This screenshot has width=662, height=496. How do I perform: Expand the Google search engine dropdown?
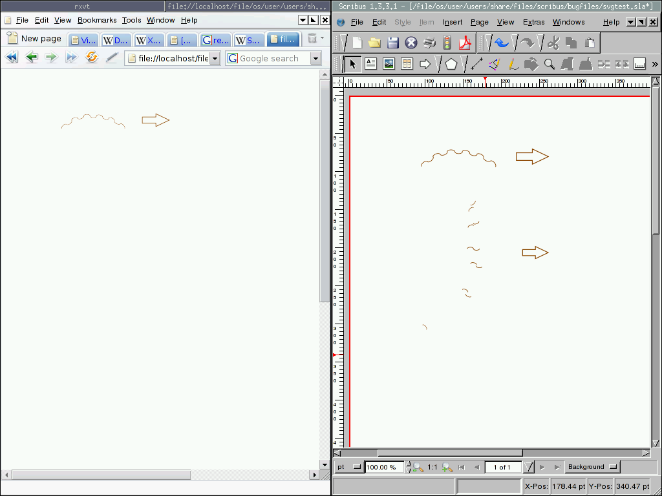click(315, 58)
